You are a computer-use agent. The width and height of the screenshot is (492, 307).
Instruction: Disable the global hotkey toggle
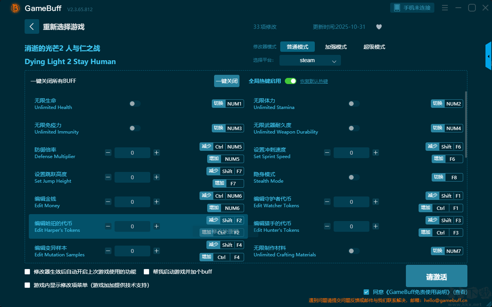(x=291, y=81)
